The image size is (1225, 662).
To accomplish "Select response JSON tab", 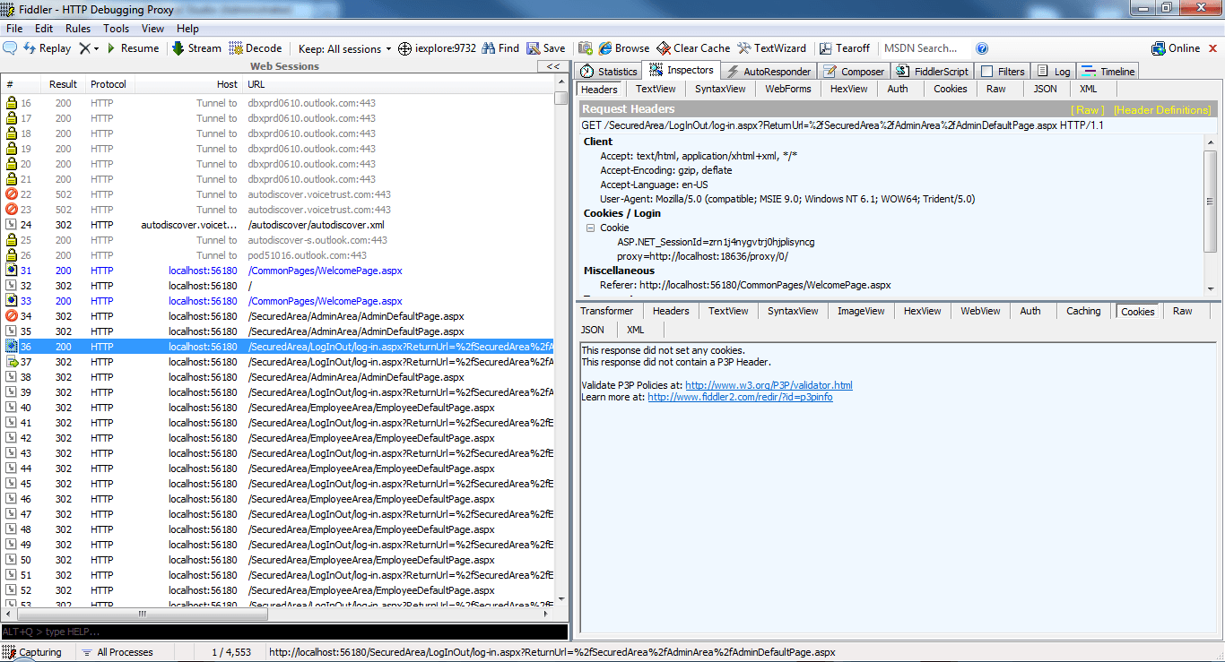I will (x=593, y=330).
